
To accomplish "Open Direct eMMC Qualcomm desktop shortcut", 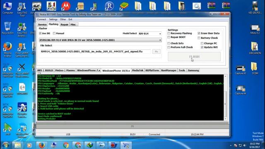I will [22, 70].
